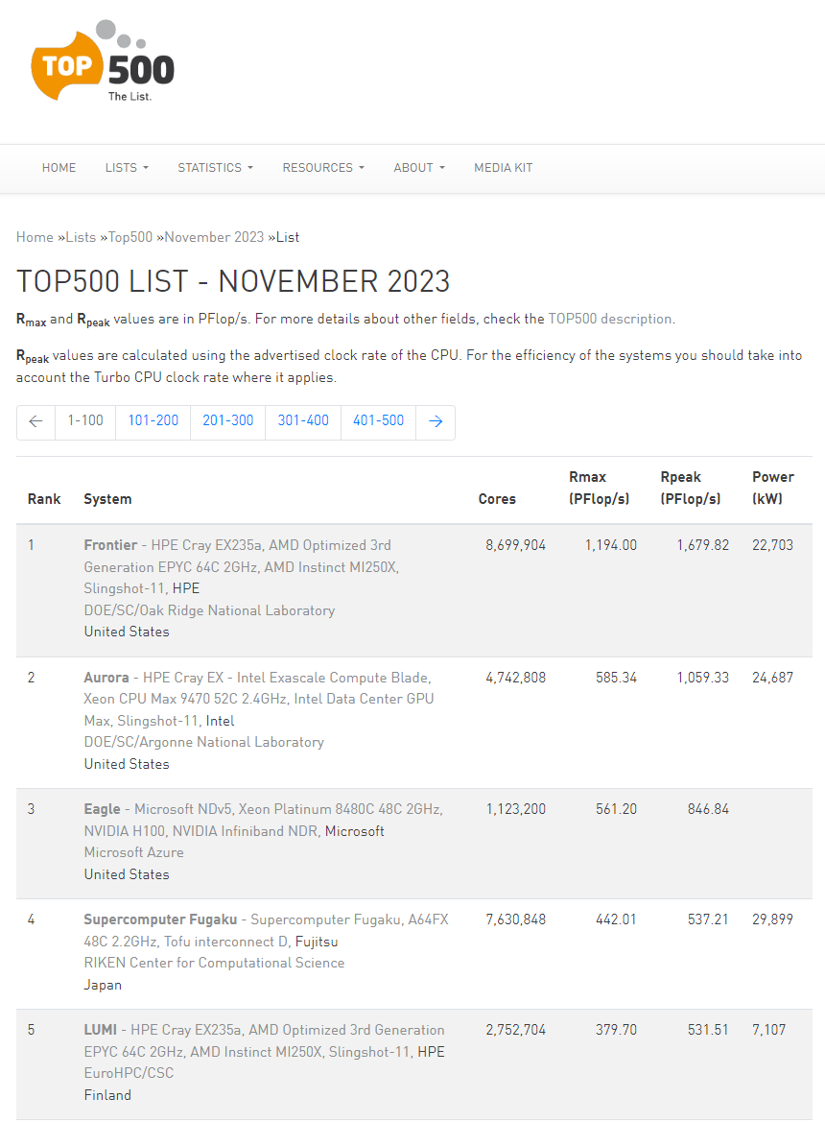This screenshot has height=1122, width=825.
Task: Click Frontier Rmax value 1,194.00
Action: click(x=610, y=545)
